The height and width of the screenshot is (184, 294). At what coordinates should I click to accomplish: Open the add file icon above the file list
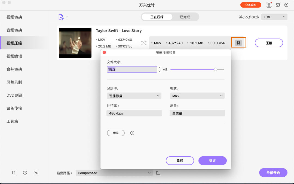click(x=60, y=17)
